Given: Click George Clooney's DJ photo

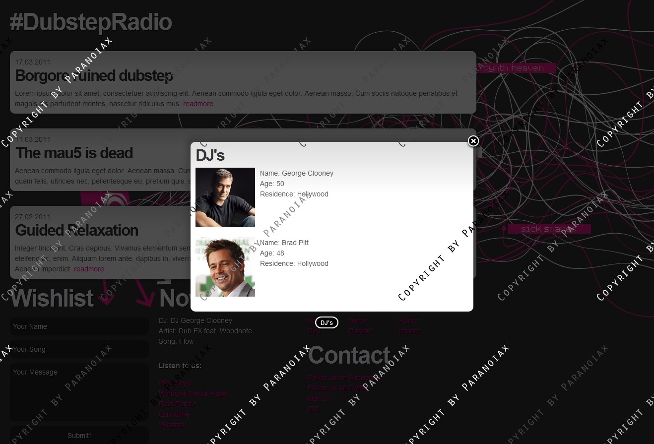Looking at the screenshot, I should click(225, 197).
